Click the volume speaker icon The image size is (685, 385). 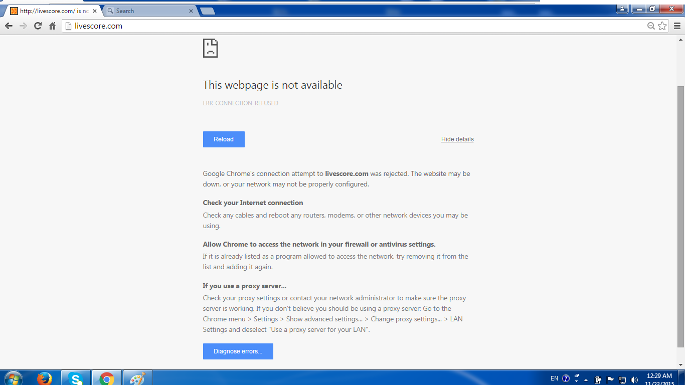[634, 379]
